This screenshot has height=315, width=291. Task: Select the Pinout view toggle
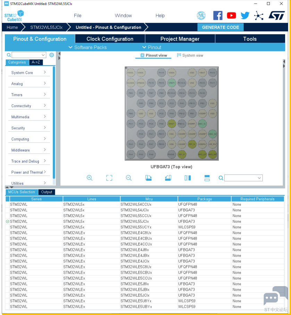tap(153, 55)
